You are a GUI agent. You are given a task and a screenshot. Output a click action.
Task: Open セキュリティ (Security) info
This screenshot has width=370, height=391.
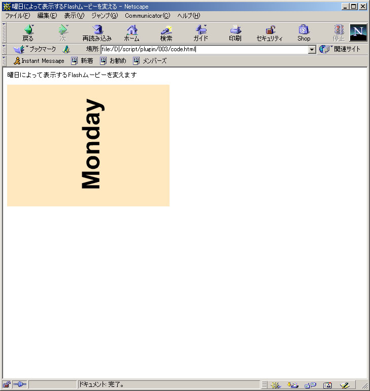click(x=270, y=32)
